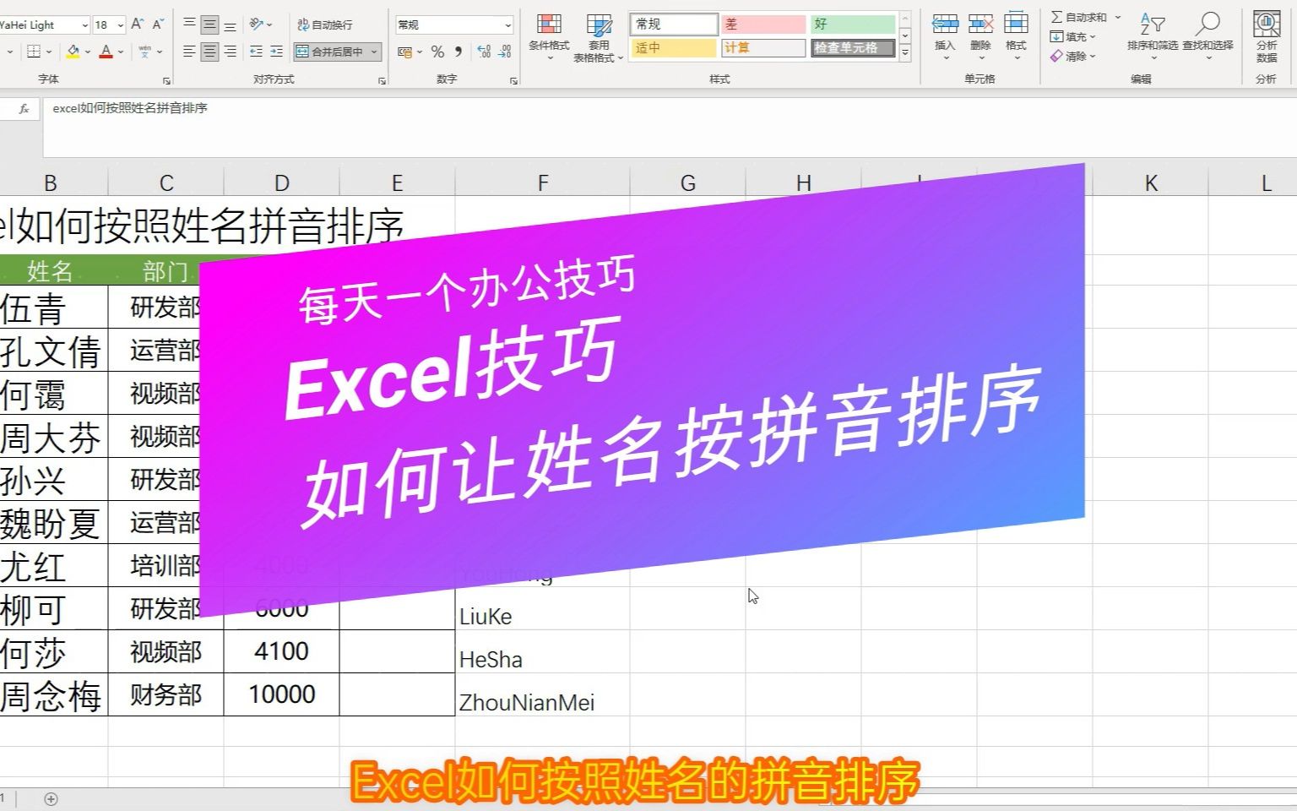1297x811 pixels.
Task: Click into the formula bar text
Action: [130, 108]
